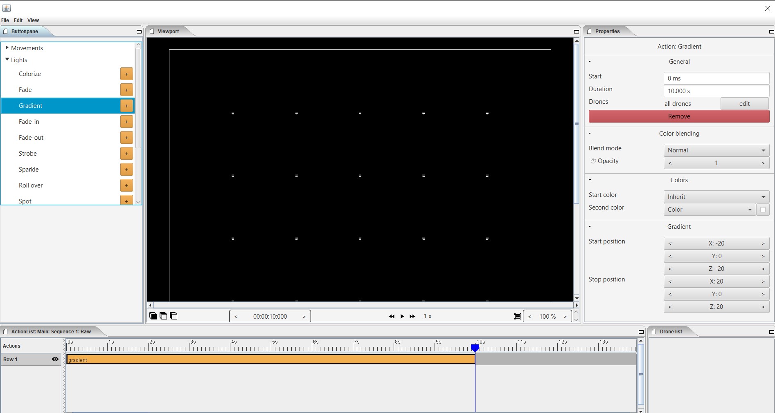Add a Fade-out light action
The image size is (775, 413).
(x=126, y=138)
